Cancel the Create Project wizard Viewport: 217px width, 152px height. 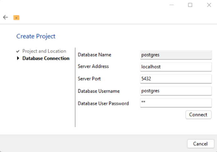tap(200, 144)
